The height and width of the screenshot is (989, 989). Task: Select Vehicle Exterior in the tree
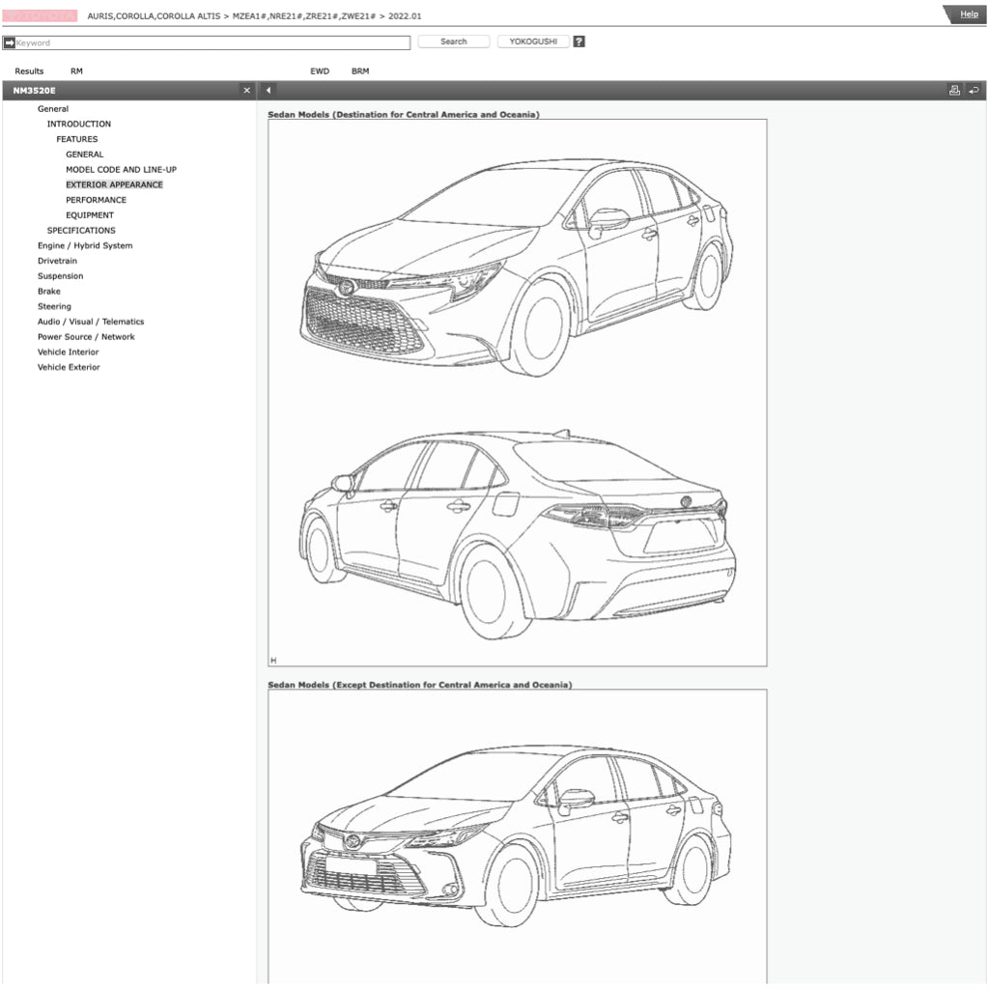(x=69, y=367)
